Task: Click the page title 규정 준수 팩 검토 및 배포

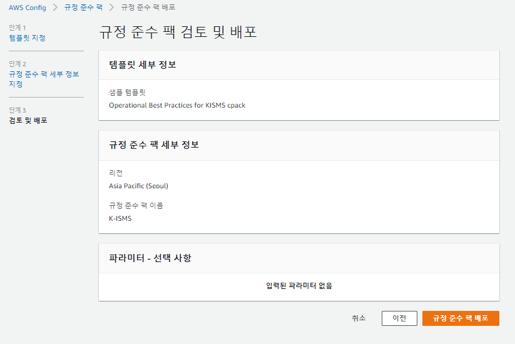Action: tap(178, 32)
